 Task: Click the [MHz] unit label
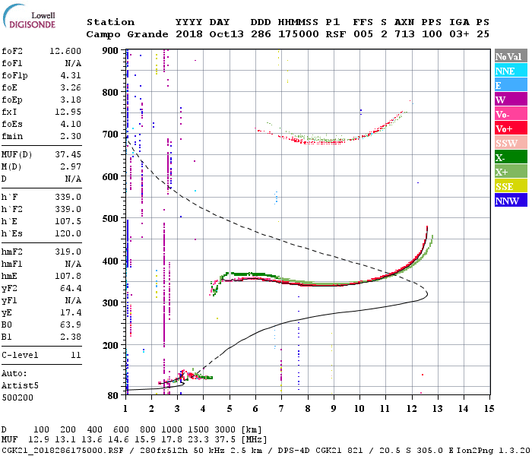click(x=254, y=440)
